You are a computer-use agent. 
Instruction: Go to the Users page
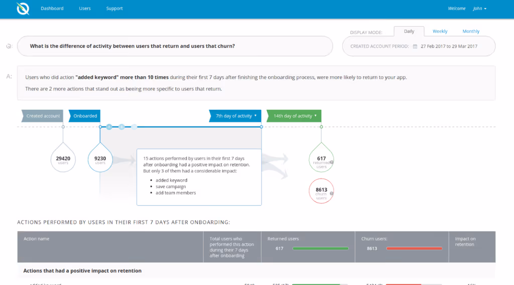[84, 9]
